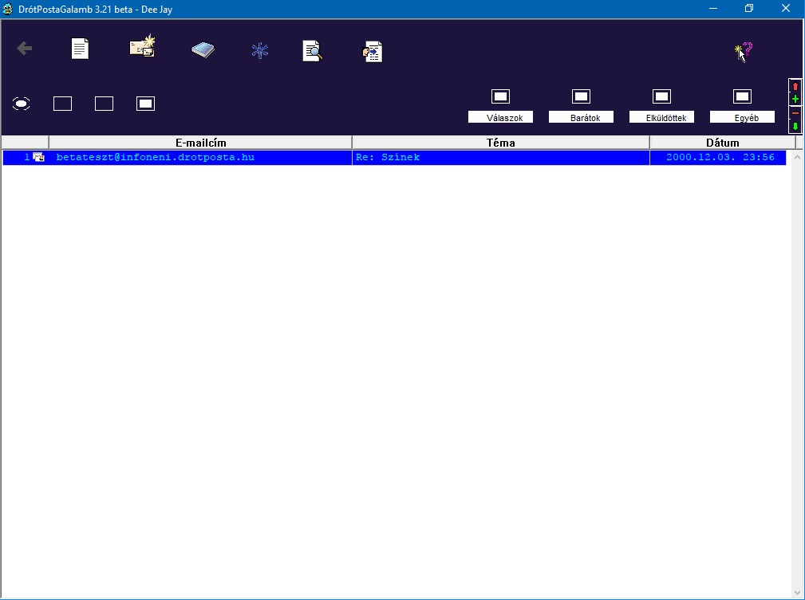Open the Válaszok folder
Screen dimensions: 805x600
pyautogui.click(x=500, y=97)
